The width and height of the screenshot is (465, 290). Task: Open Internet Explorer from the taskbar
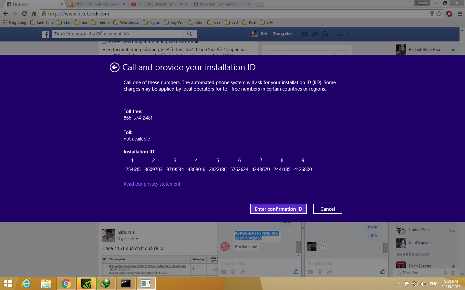click(x=26, y=284)
